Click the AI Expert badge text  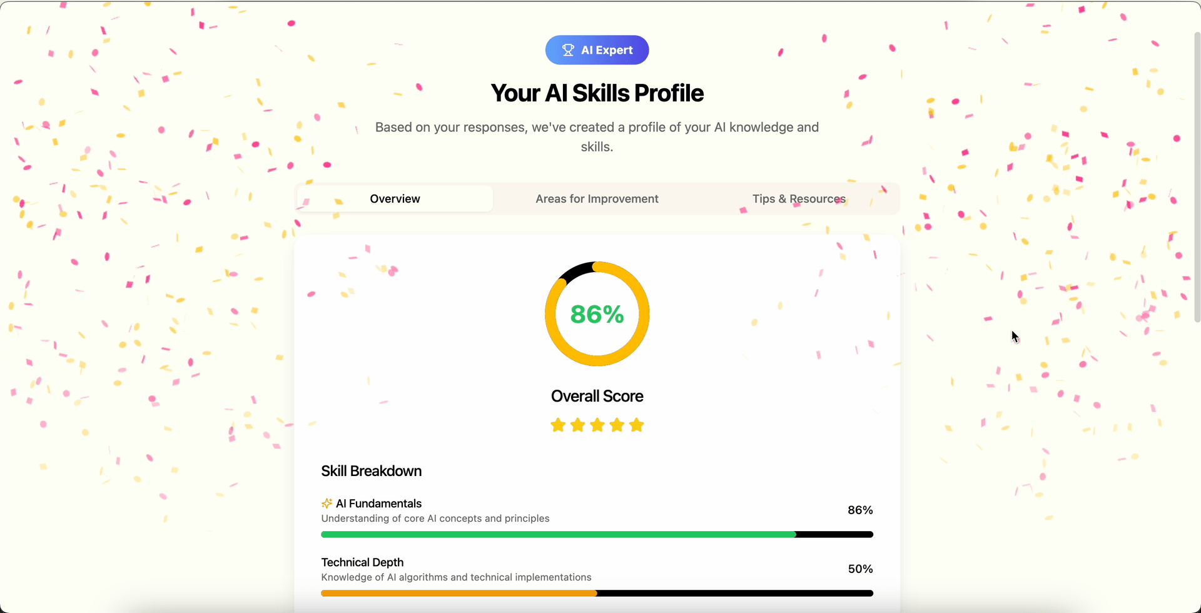point(607,50)
